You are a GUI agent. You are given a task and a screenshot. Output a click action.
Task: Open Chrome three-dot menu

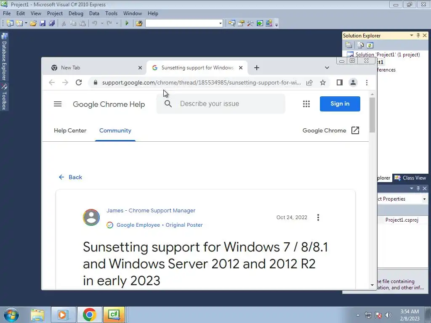(x=367, y=82)
